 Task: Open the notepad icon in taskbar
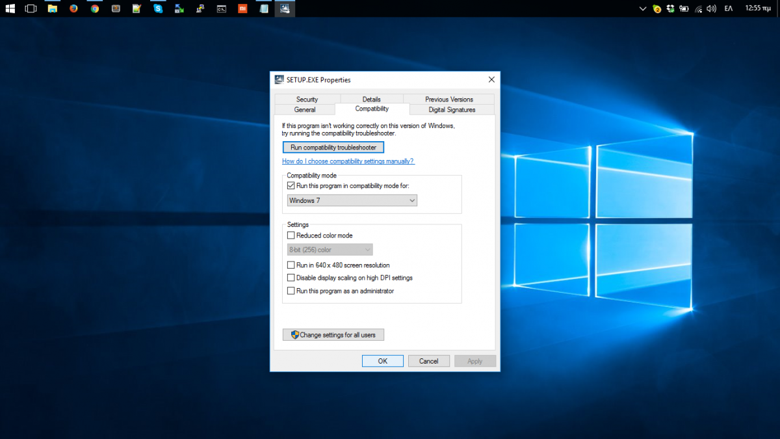(263, 9)
